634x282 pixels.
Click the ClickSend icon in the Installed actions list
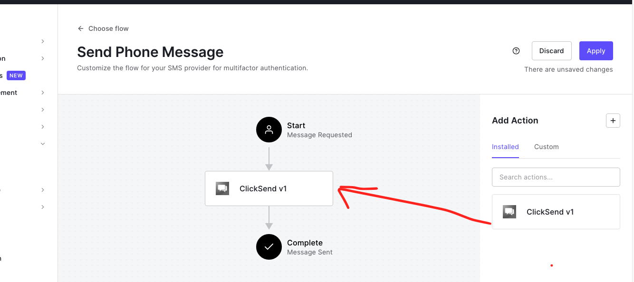[x=509, y=212]
